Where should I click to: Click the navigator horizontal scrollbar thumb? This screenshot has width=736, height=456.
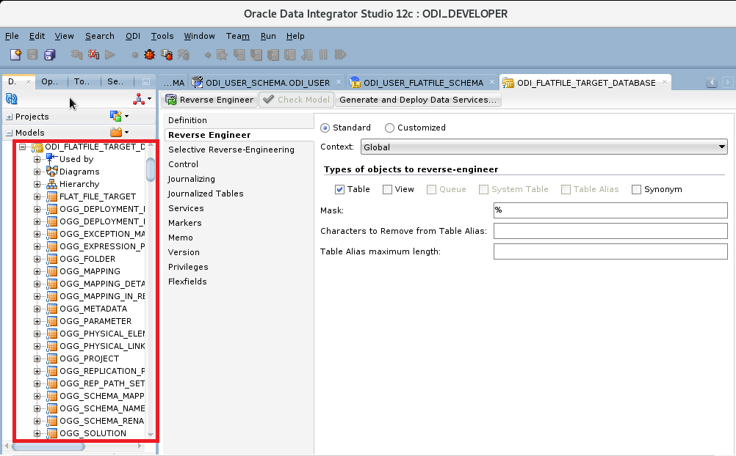(x=48, y=446)
